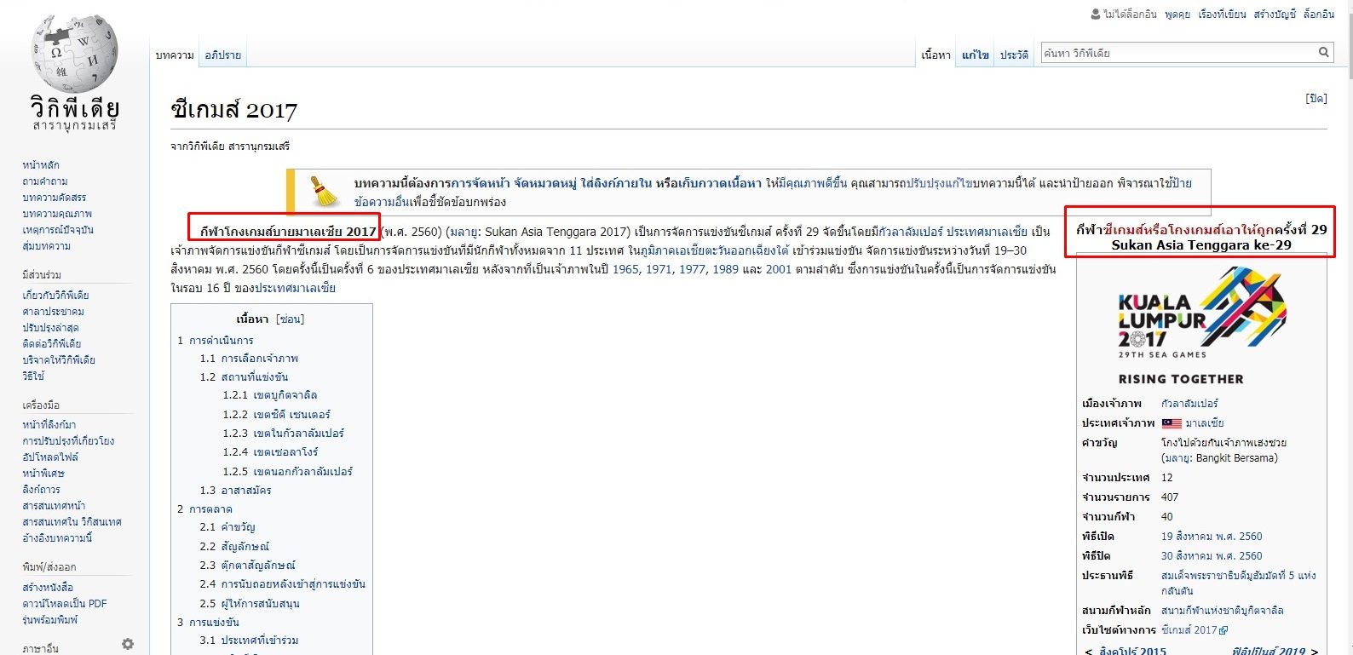Image resolution: width=1353 pixels, height=655 pixels.
Task: Open อ้างอิงบทความนี้ cite link
Action: 57,538
